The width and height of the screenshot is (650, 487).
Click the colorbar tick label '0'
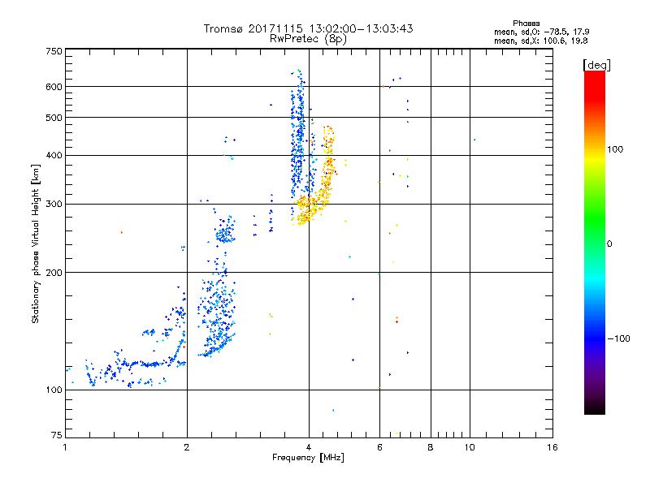coord(609,244)
